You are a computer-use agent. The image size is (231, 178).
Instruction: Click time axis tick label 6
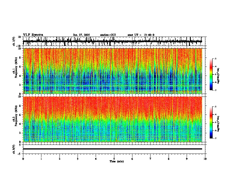coord(132,159)
